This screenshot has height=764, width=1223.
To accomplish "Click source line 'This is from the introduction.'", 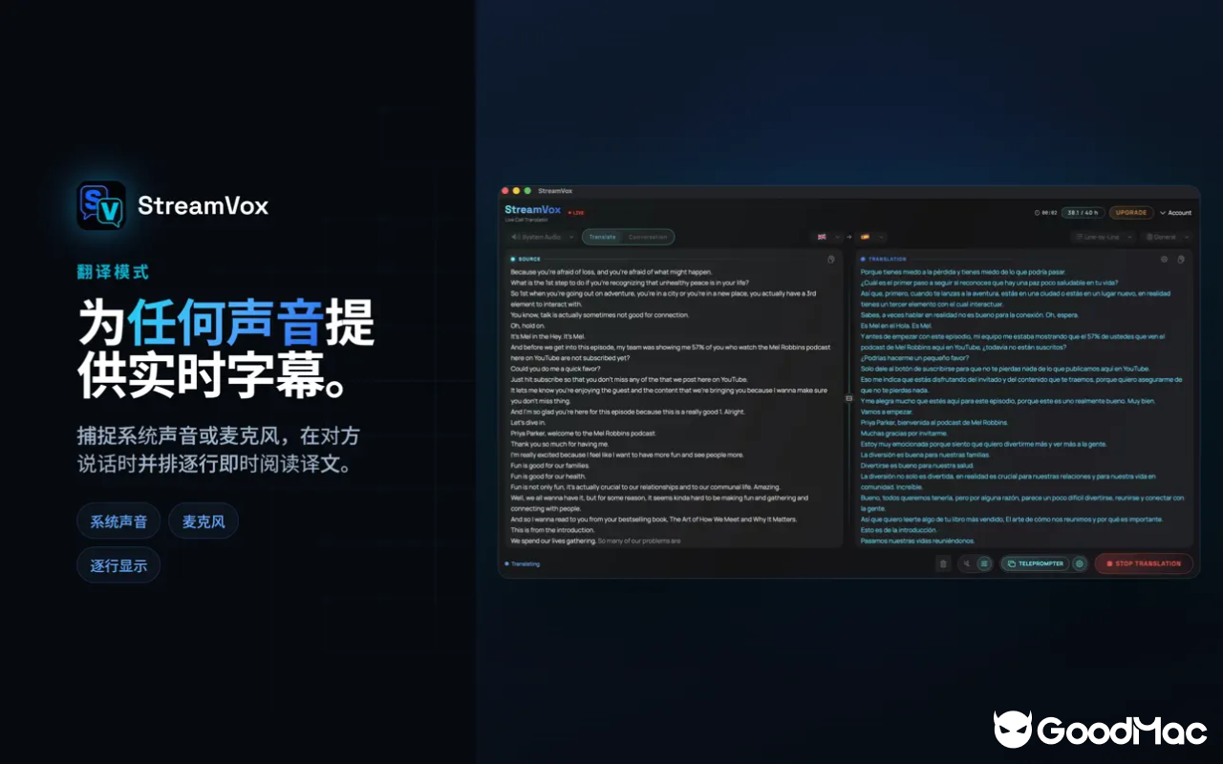I will tap(552, 530).
